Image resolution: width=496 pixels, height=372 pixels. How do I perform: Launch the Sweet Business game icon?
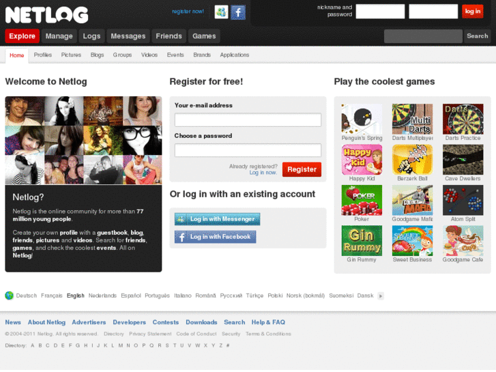coord(412,241)
